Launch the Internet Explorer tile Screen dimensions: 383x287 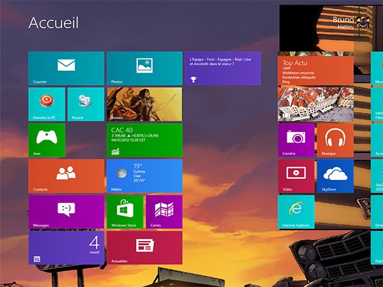click(x=296, y=212)
